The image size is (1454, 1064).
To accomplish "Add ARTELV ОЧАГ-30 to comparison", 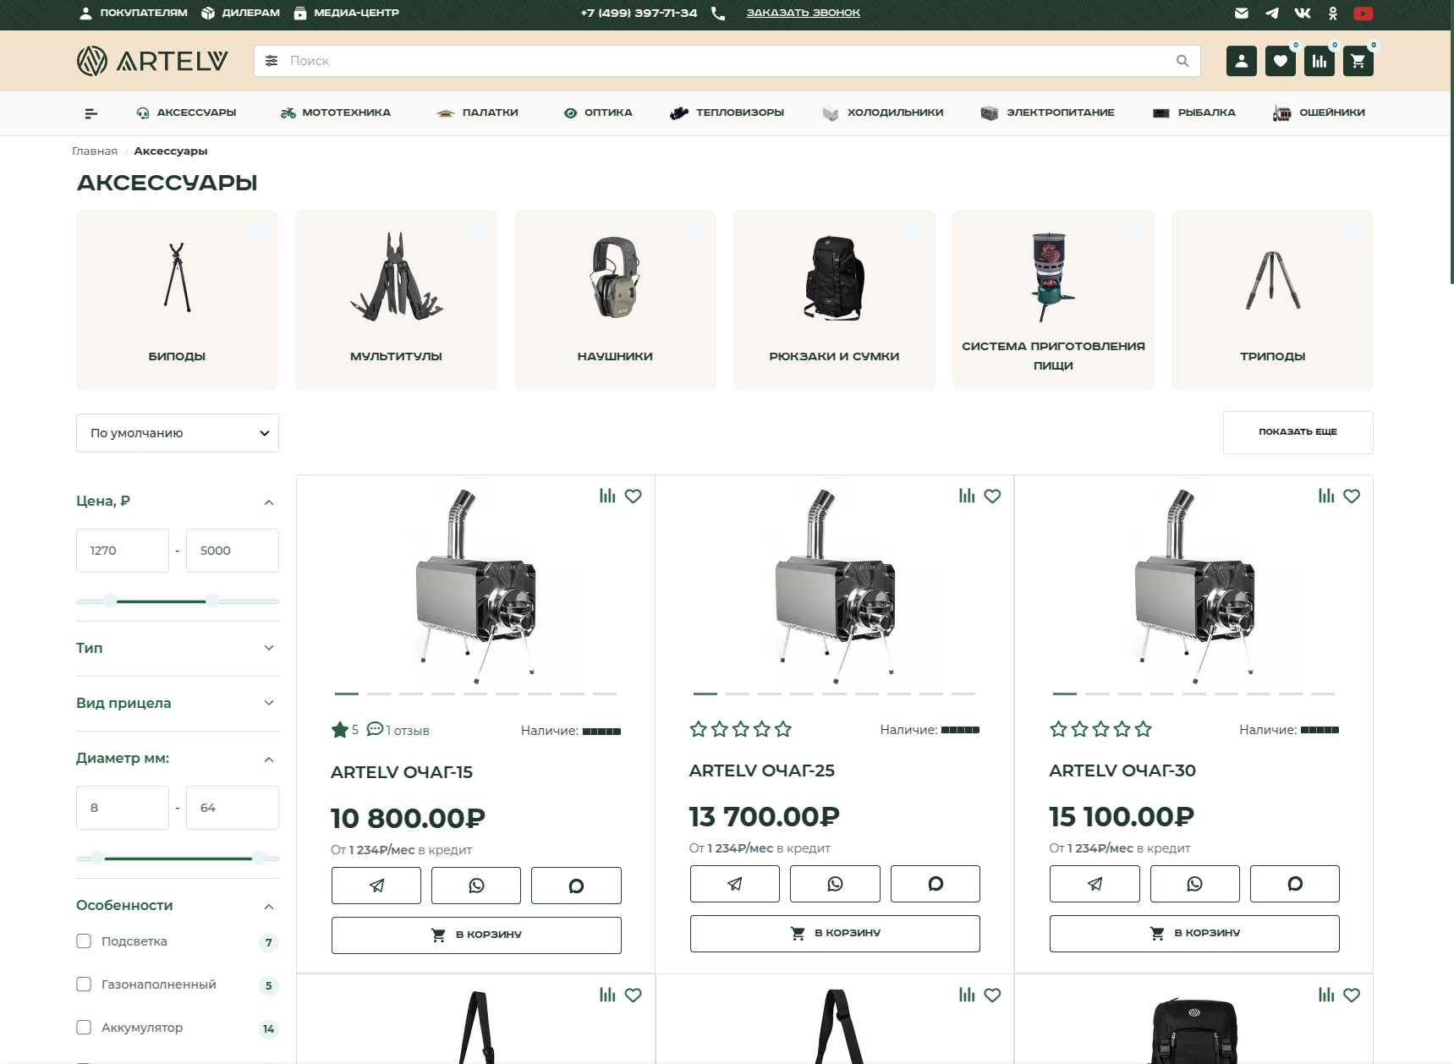I will 1326,496.
